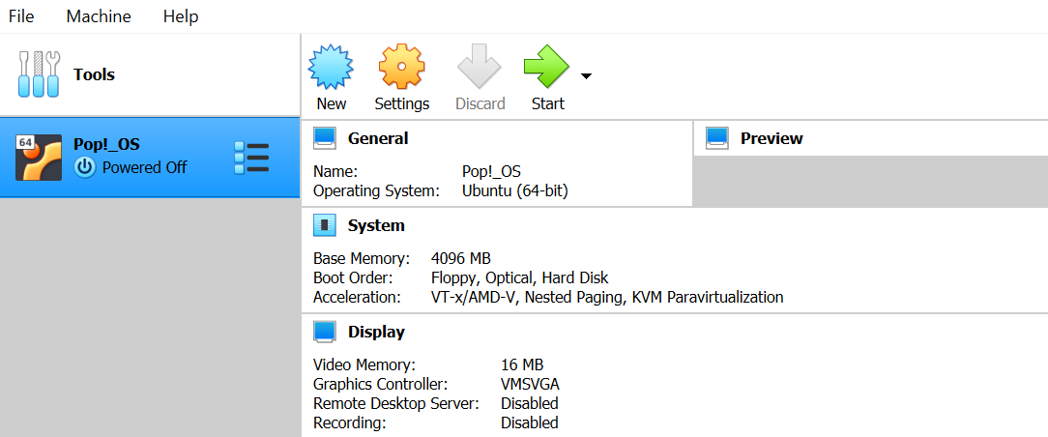The width and height of the screenshot is (1048, 437).
Task: Click the Graphics Controller label
Action: (380, 384)
